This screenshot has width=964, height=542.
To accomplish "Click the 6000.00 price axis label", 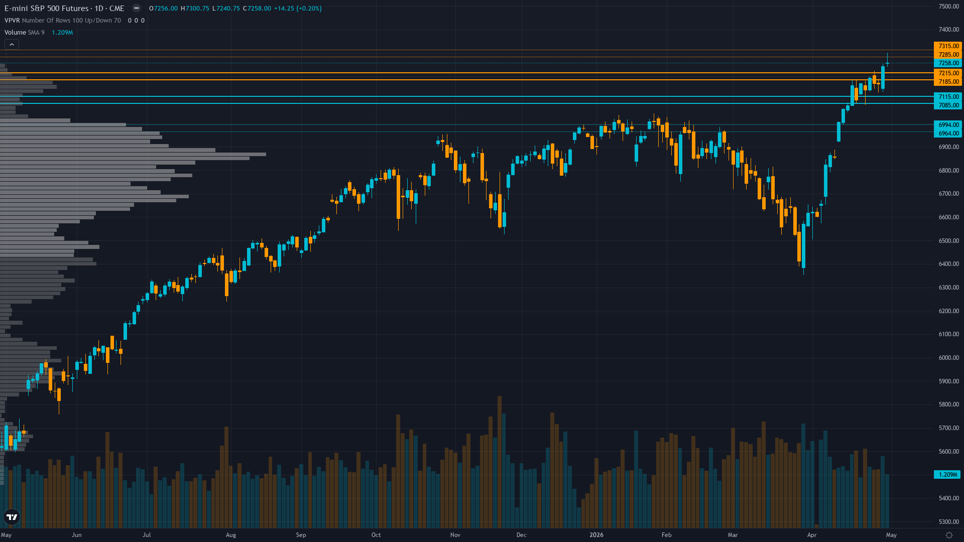I will click(x=949, y=358).
